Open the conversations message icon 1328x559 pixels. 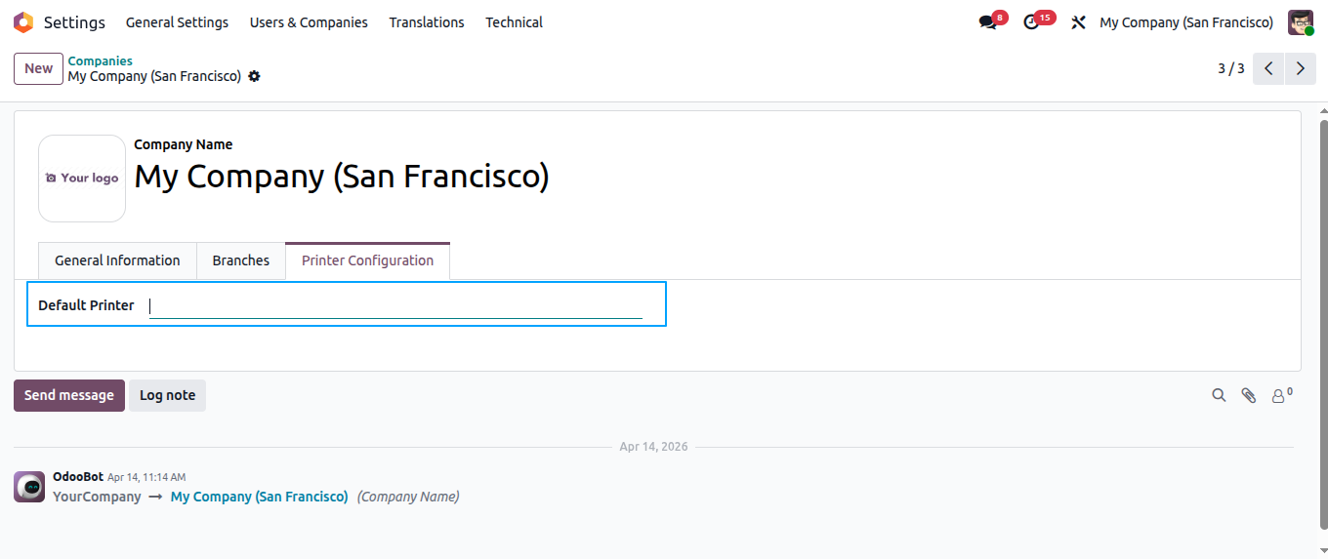[x=988, y=22]
